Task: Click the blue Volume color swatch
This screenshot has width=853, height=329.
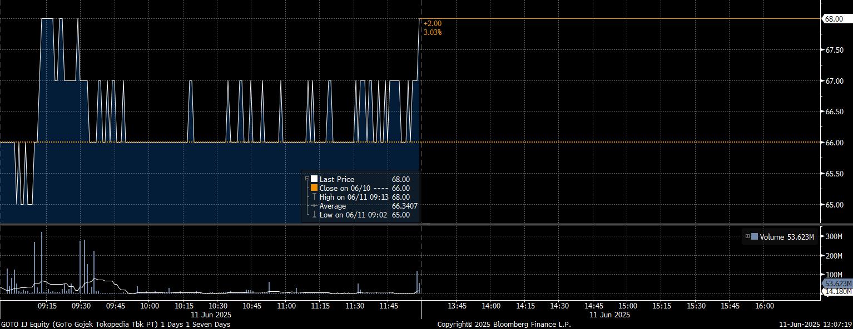Action: (x=755, y=237)
